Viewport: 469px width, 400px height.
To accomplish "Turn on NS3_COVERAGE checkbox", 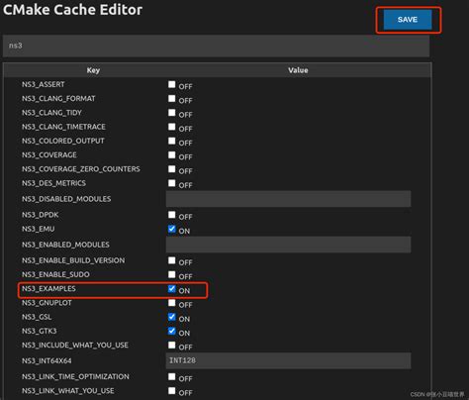I will [x=171, y=155].
